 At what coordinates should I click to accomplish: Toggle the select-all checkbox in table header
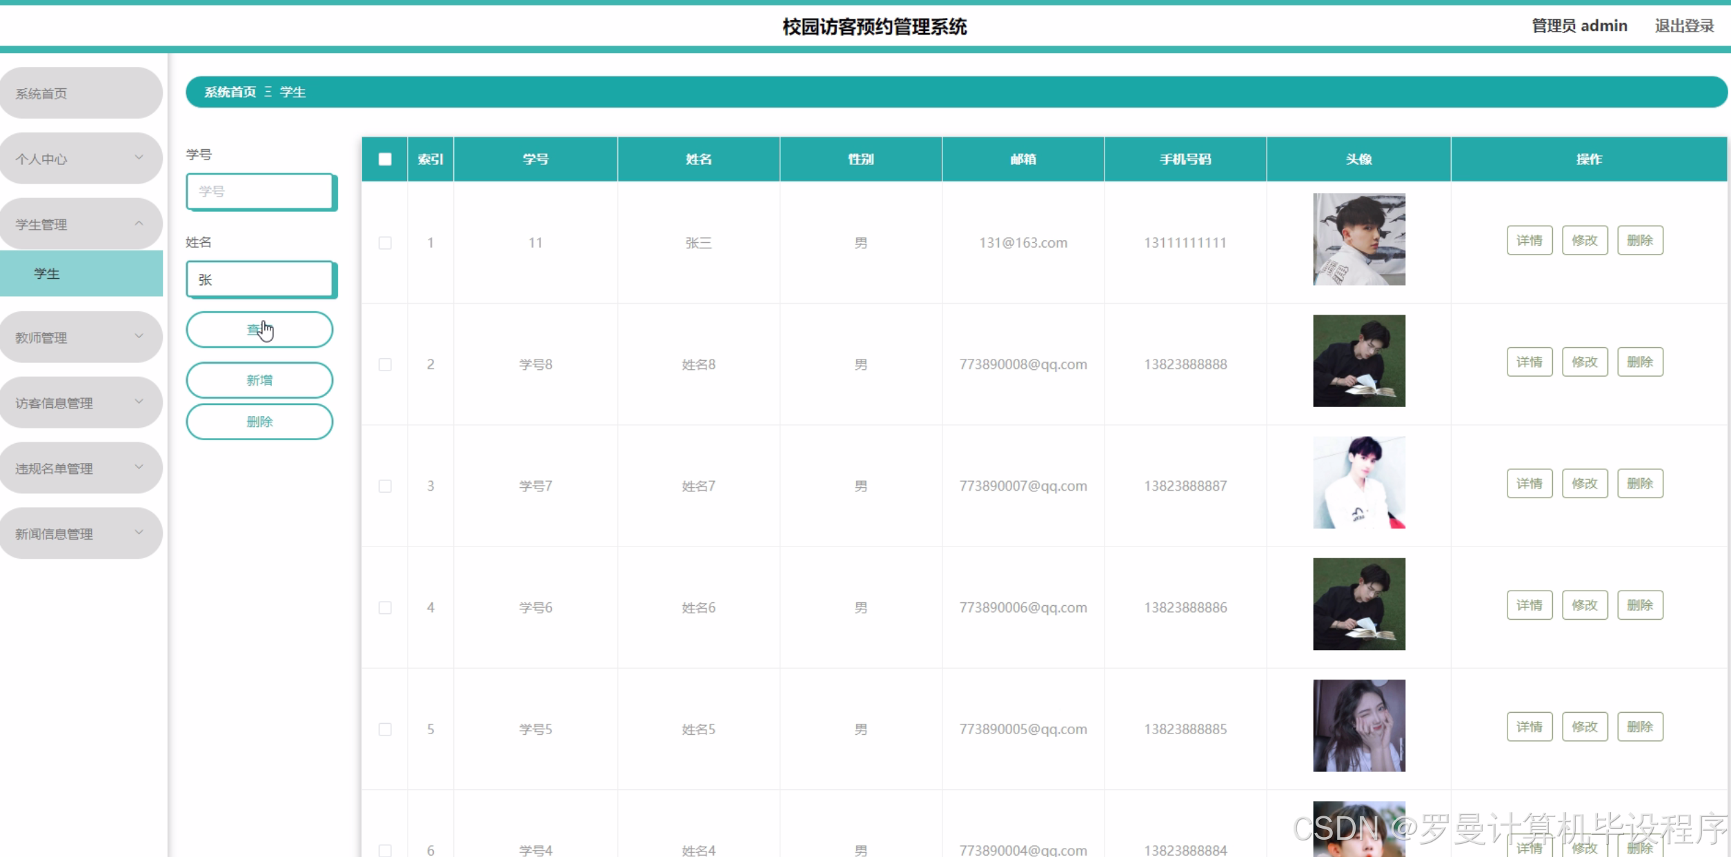(x=385, y=159)
